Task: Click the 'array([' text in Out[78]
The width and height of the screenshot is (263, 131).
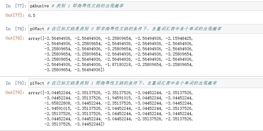Action: click(36, 39)
